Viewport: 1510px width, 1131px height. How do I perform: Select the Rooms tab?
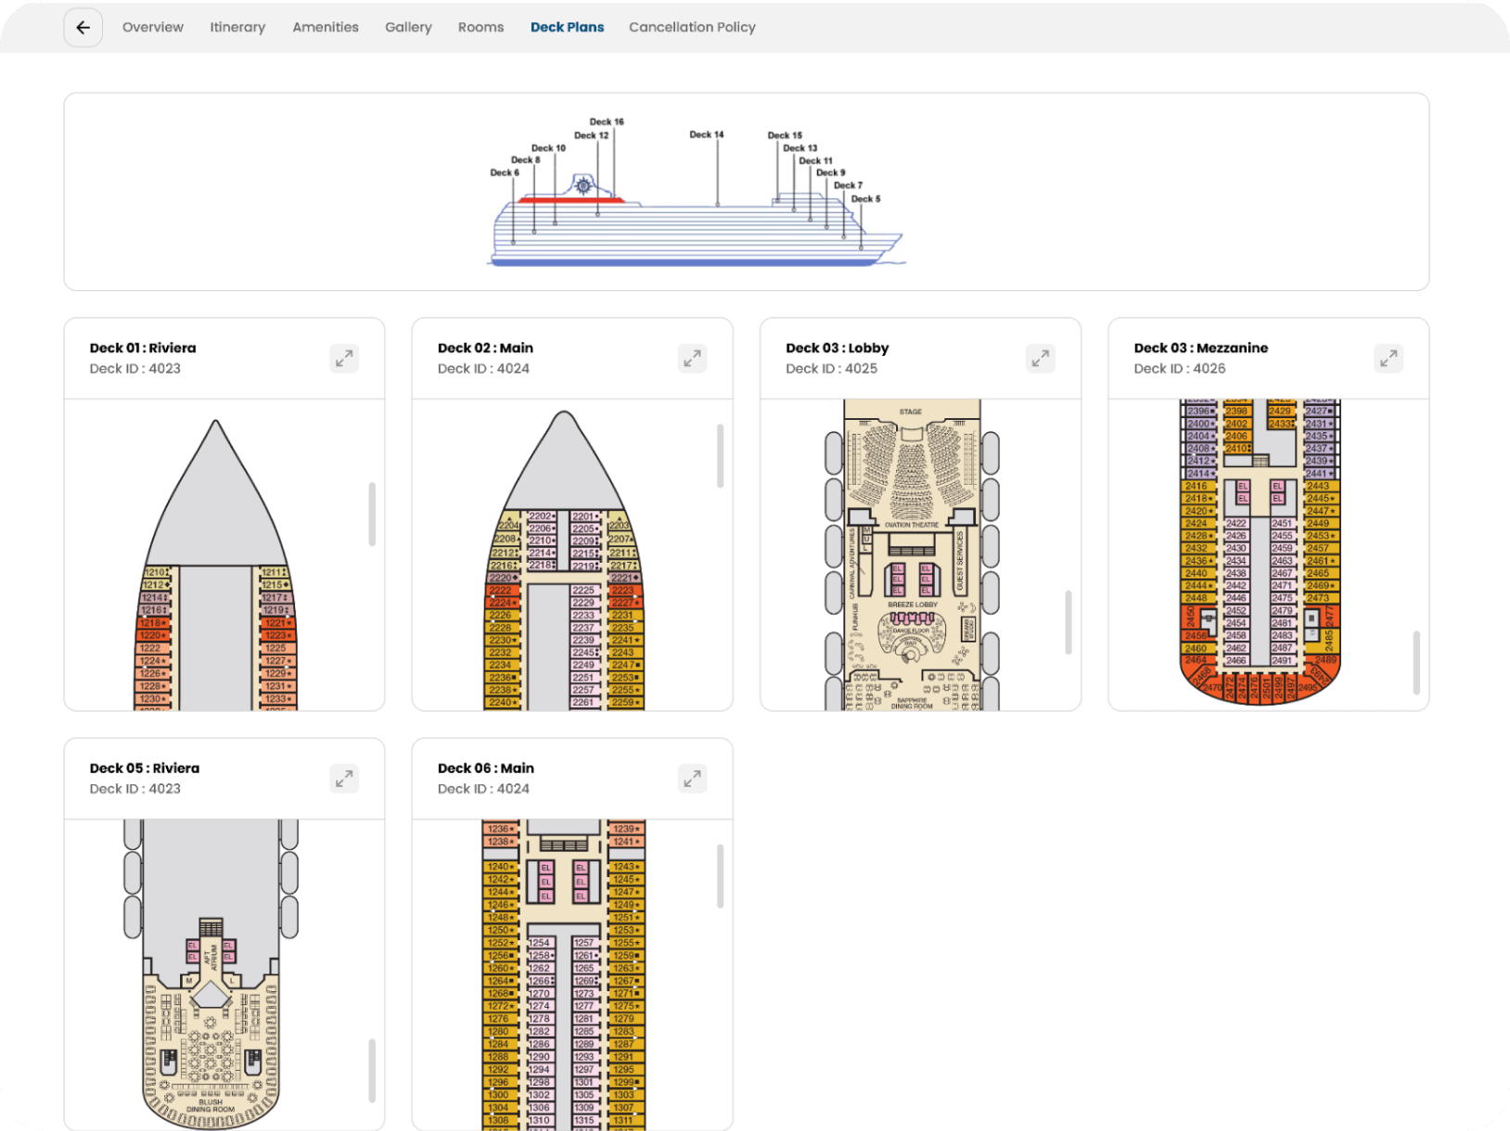(480, 28)
